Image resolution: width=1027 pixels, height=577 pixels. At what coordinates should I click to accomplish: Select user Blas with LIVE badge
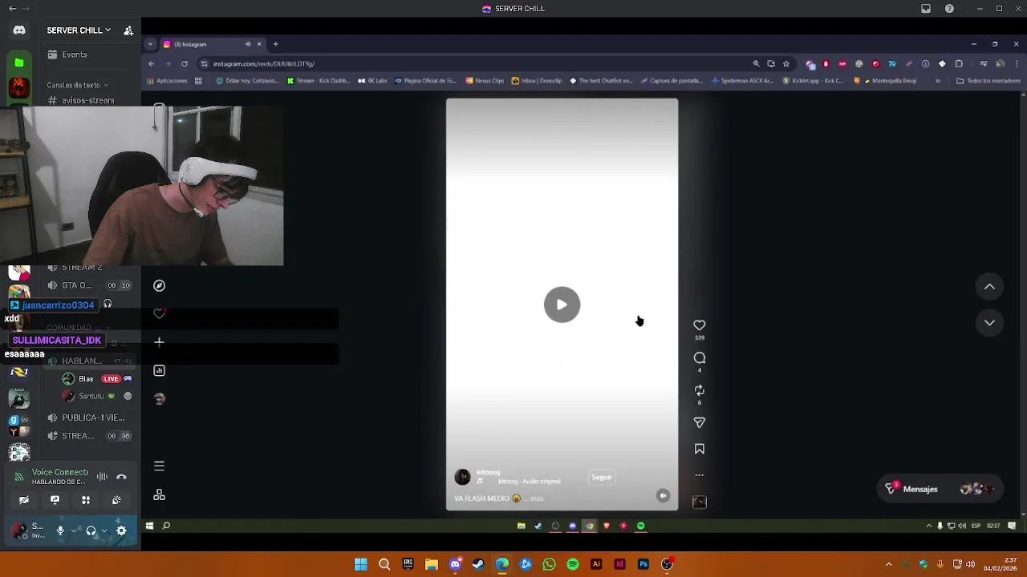[x=96, y=379]
